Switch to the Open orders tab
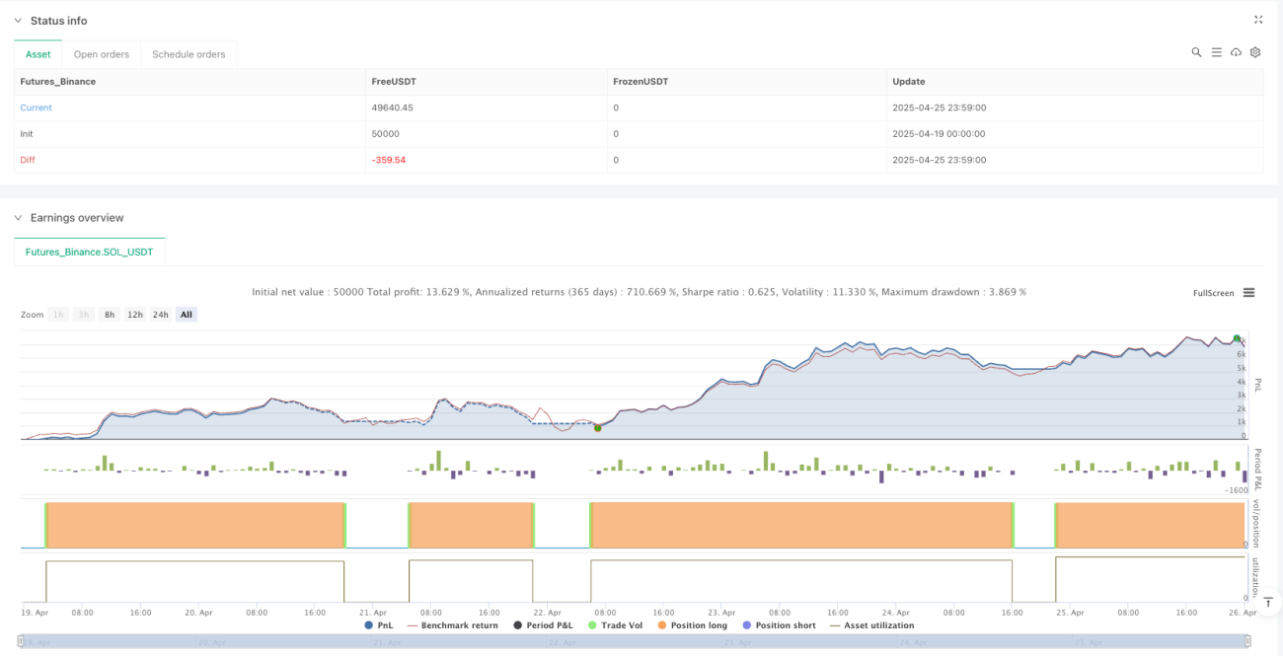This screenshot has height=656, width=1283. (x=102, y=54)
